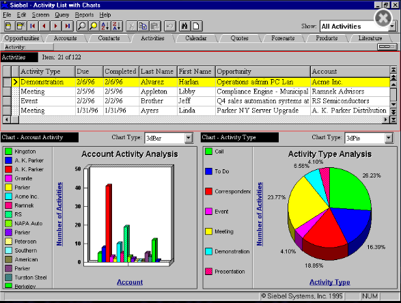Select row marker for Appleton meeting row

7,91
